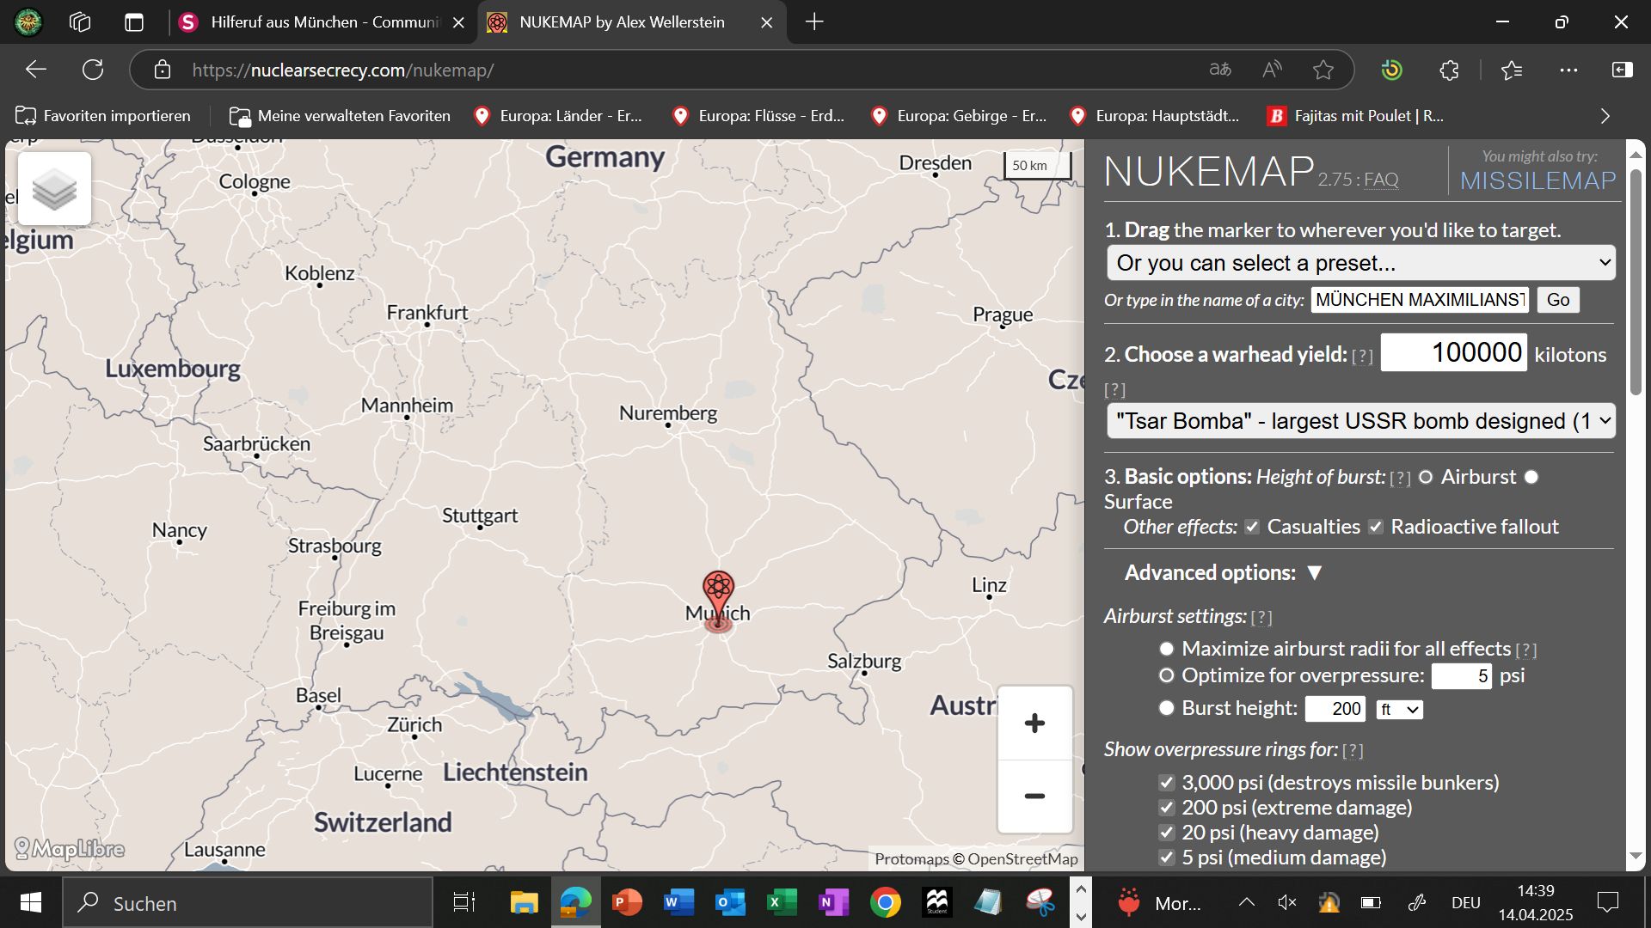Refresh the NUKEMAP page
Screen dimensions: 1651x928
coord(93,70)
